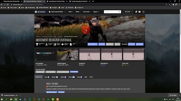Open the Add Media dropdown button
Viewport: 181px width, 101px height.
[92, 44]
